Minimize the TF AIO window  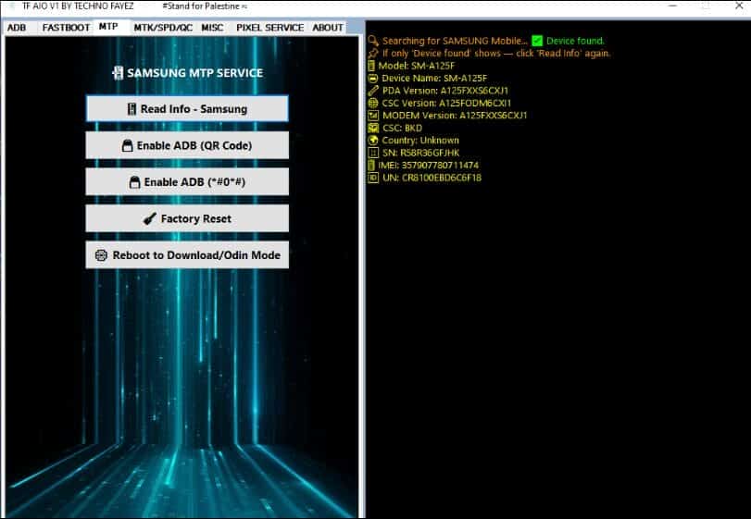pyautogui.click(x=672, y=6)
